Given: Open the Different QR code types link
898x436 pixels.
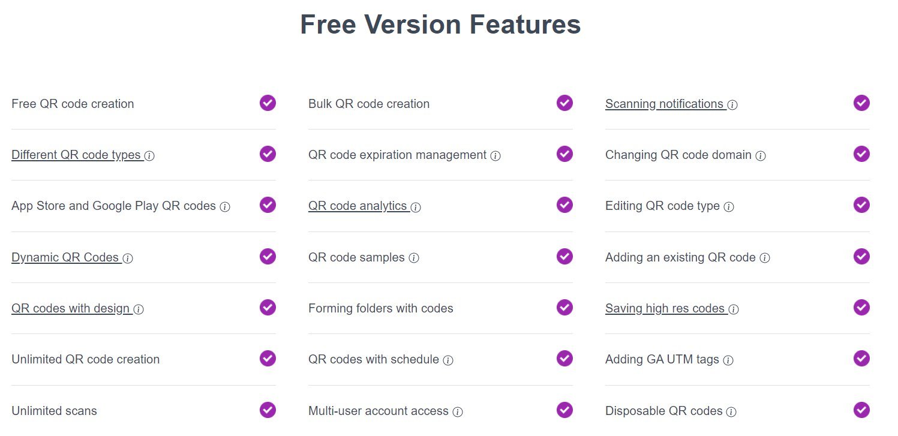Looking at the screenshot, I should click(76, 155).
